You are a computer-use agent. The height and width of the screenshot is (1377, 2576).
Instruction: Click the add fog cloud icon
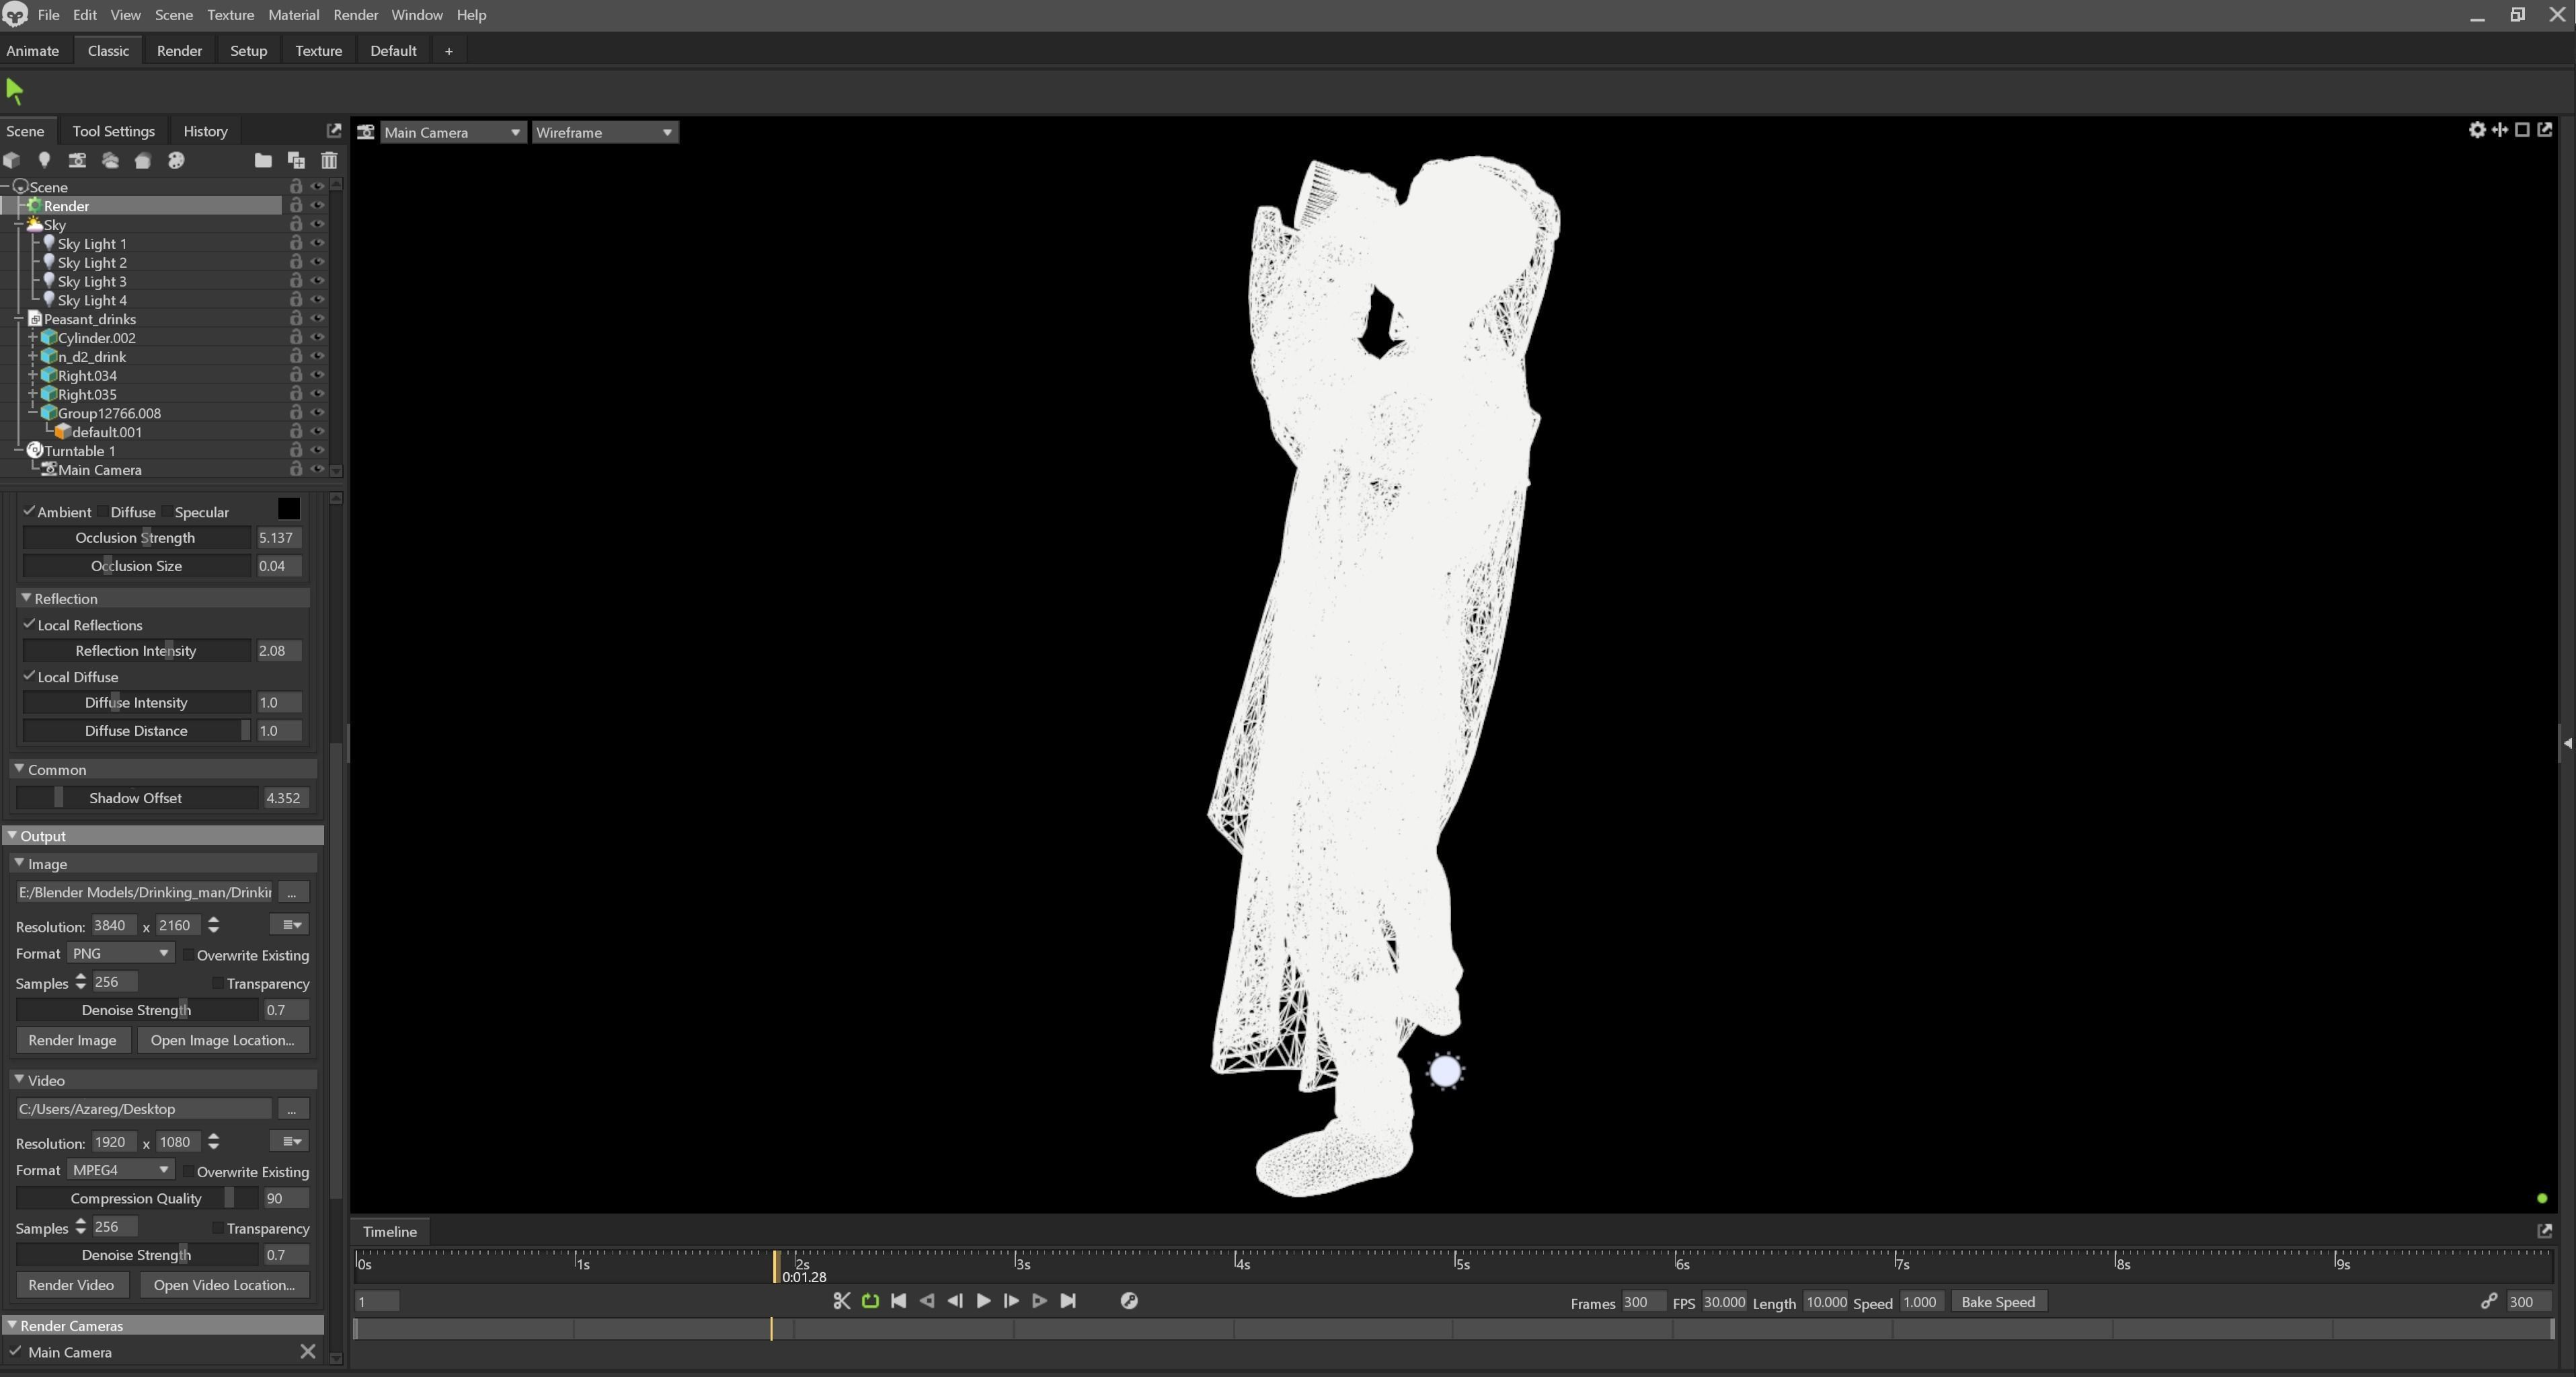coord(110,160)
